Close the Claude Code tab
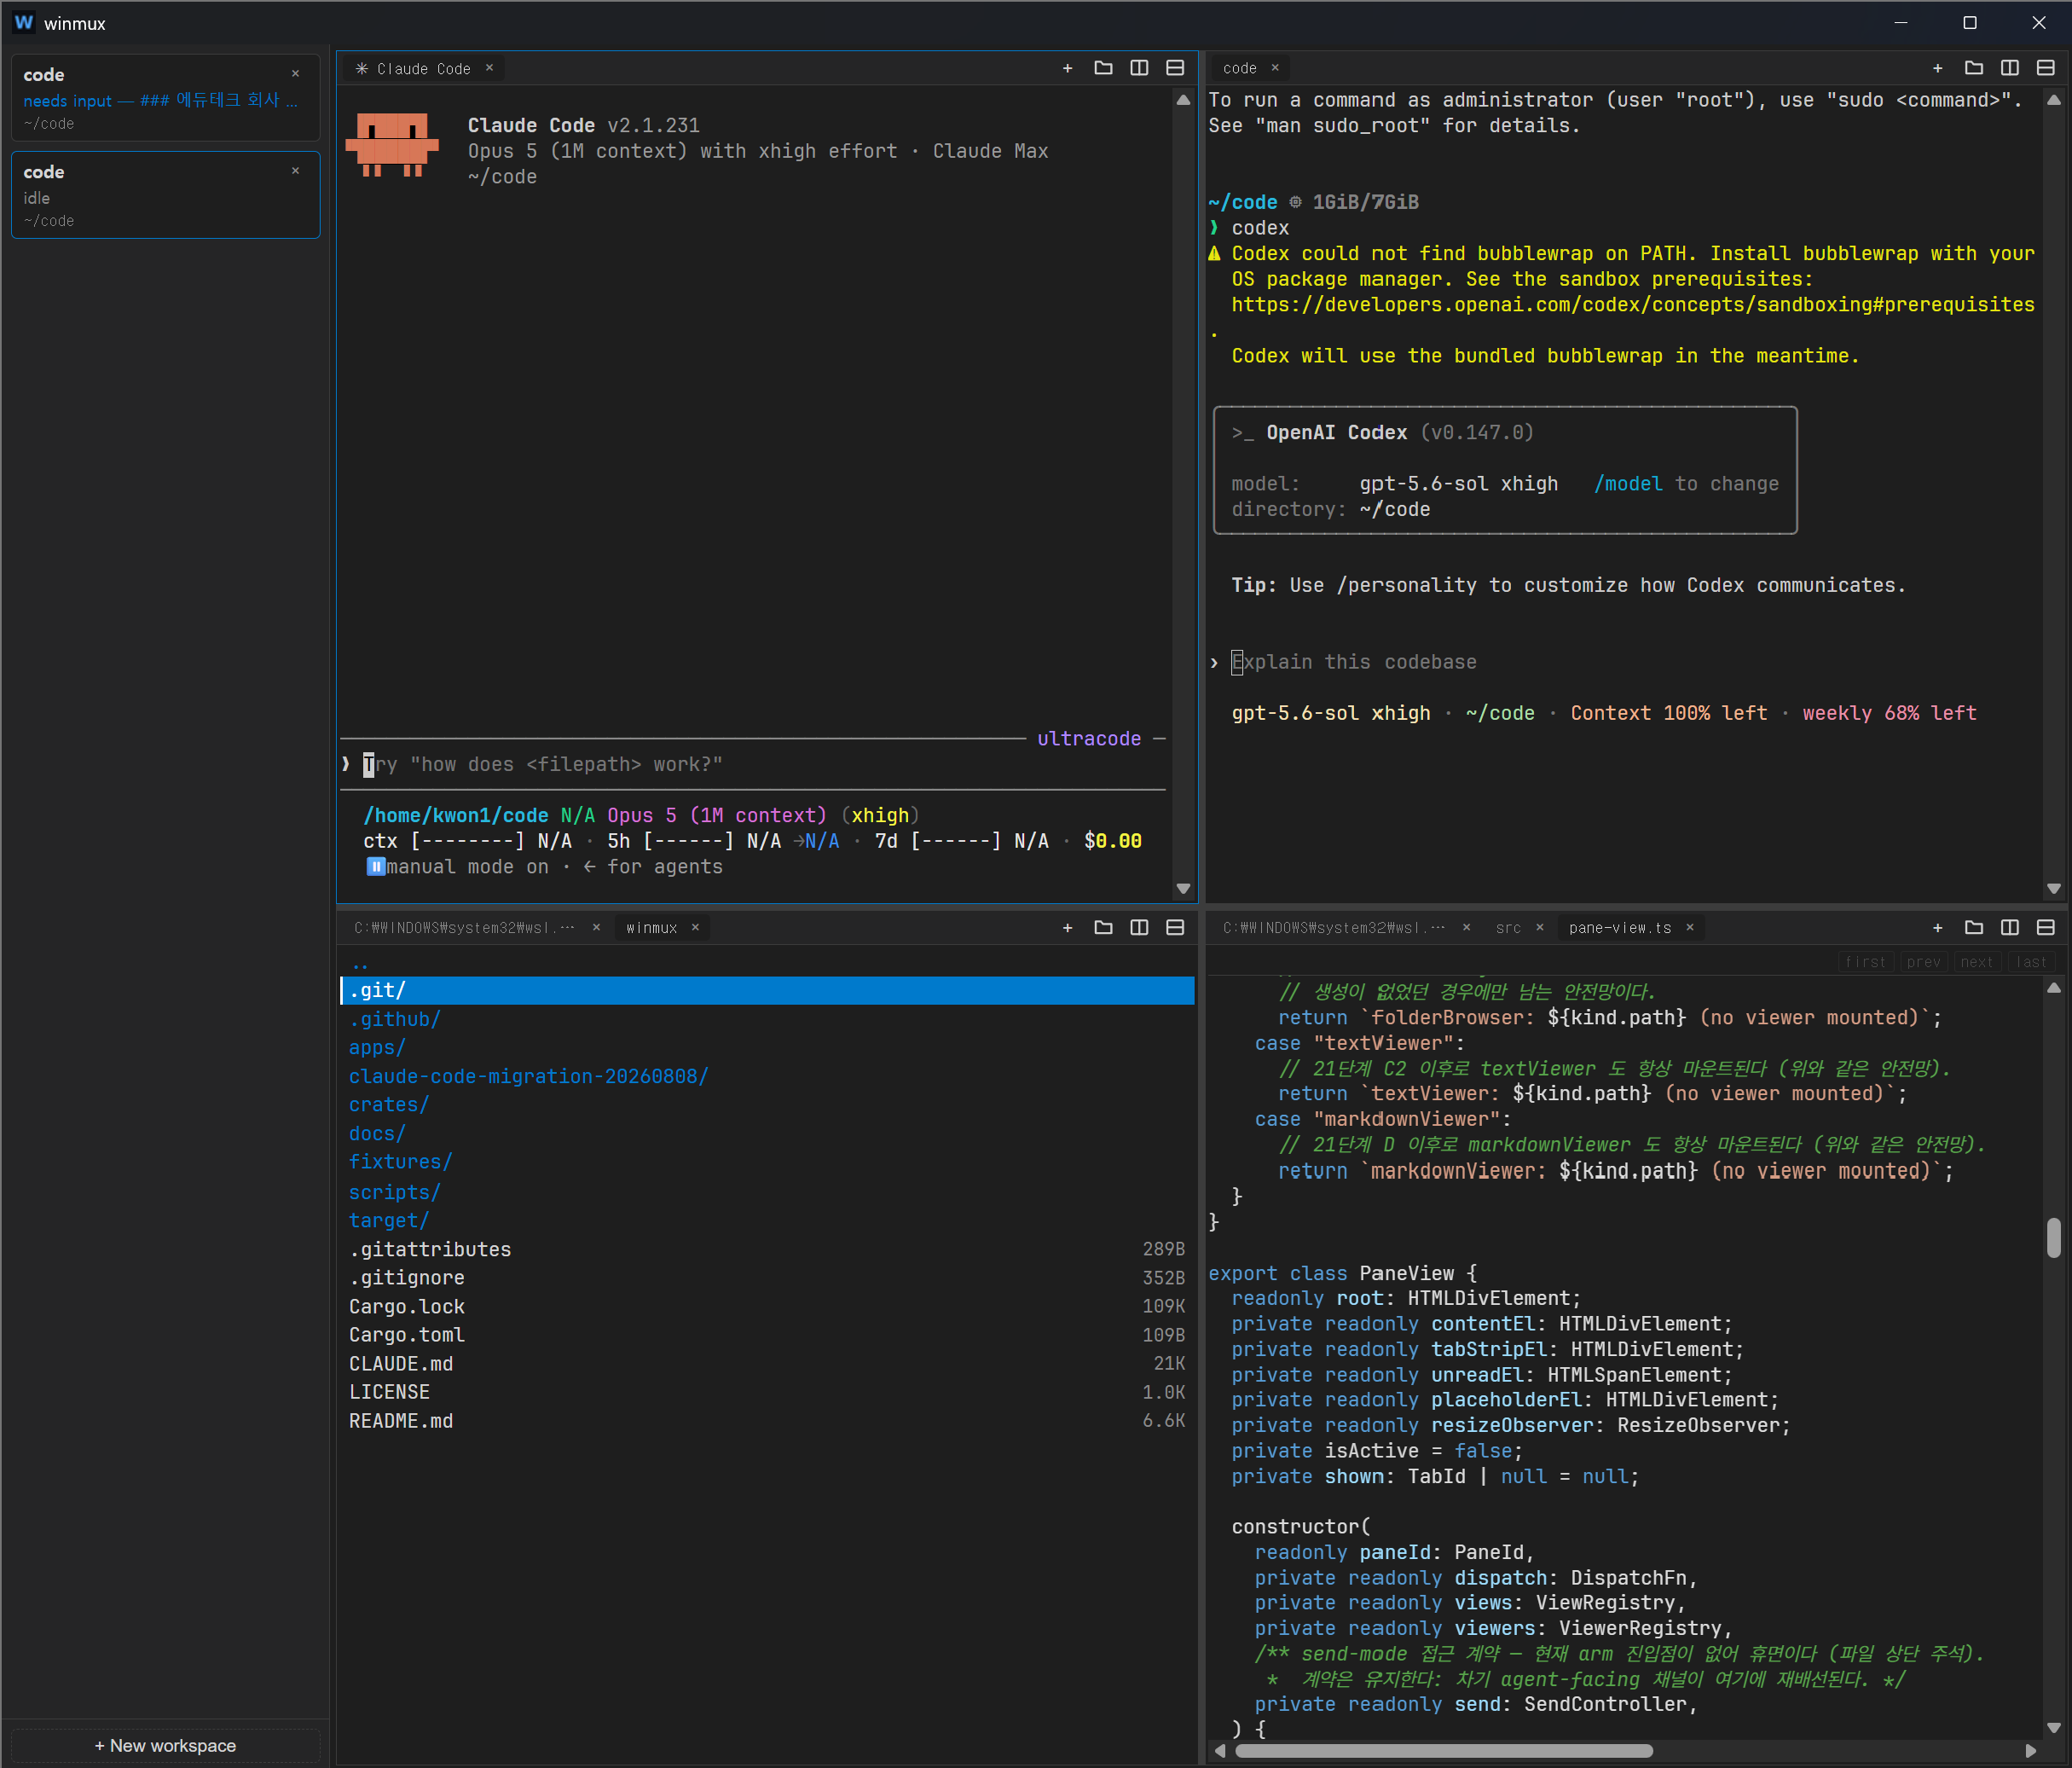The image size is (2072, 1768). click(489, 68)
